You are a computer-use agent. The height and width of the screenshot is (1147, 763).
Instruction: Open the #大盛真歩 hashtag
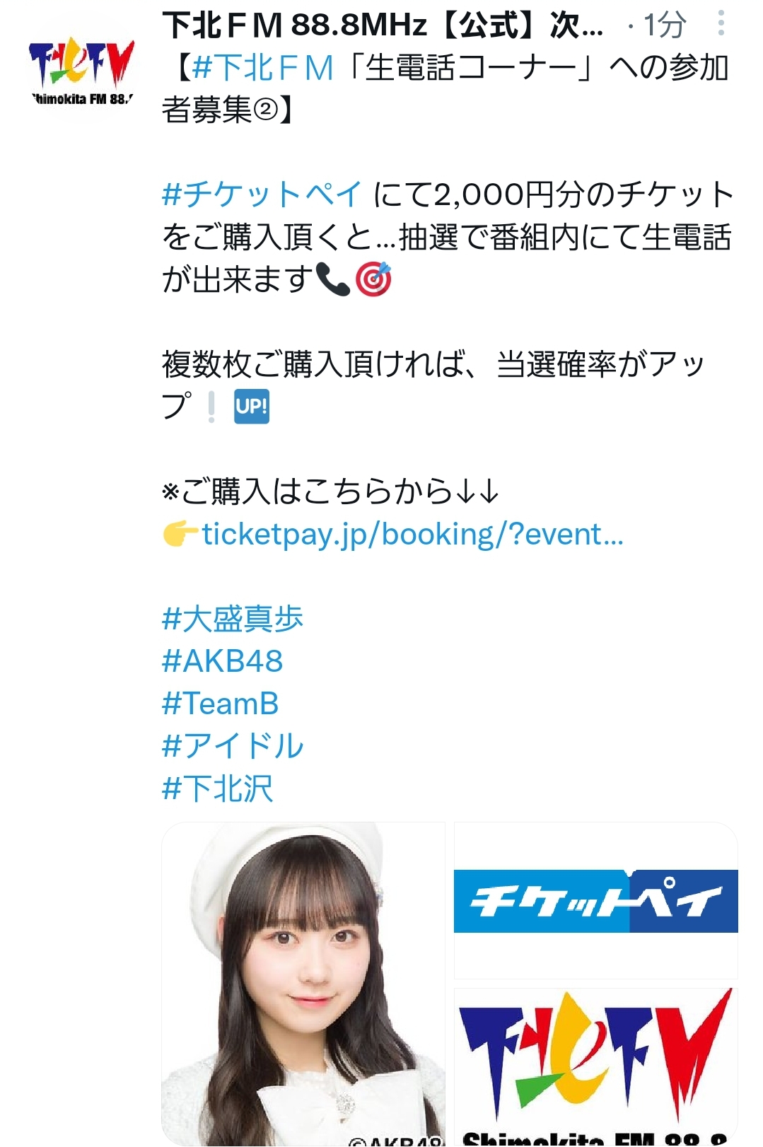tap(233, 619)
